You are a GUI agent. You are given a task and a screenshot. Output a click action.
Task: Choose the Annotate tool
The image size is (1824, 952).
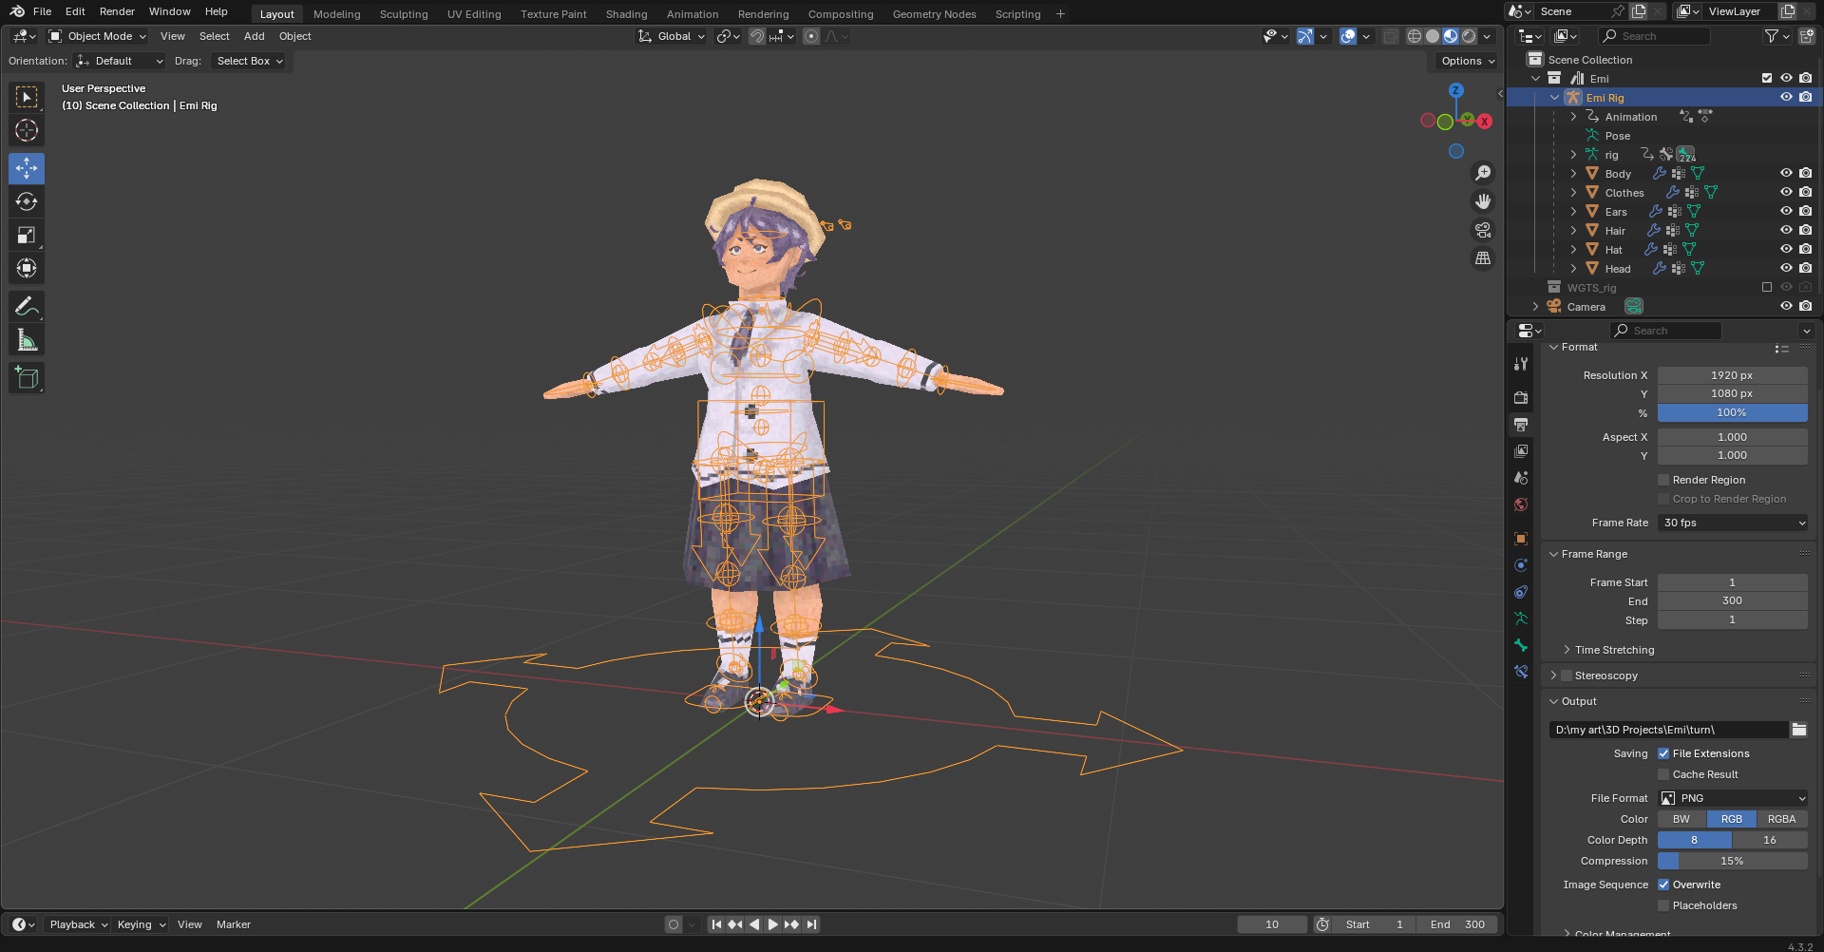27,306
